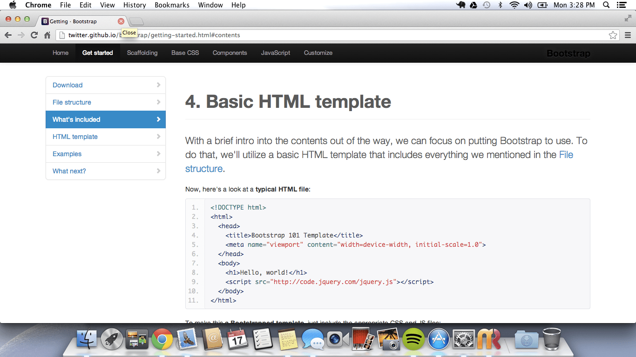
Task: Switch to the Components navigation tab
Action: pos(230,53)
